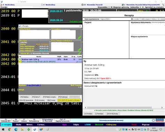This screenshot has height=132, width=165.
Task: Click the F5 Oddziały NFZ key button
Action: pyautogui.click(x=6, y=120)
